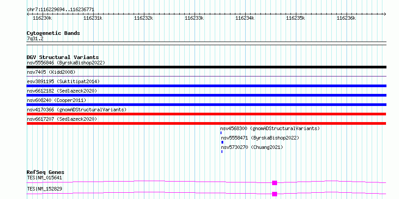Click the red nsv6617207 variant bar
This screenshot has width=399, height=199.
[206, 123]
